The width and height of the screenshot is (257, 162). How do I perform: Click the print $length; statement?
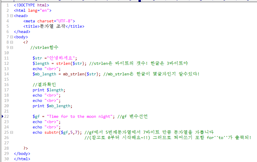[x=49, y=90]
